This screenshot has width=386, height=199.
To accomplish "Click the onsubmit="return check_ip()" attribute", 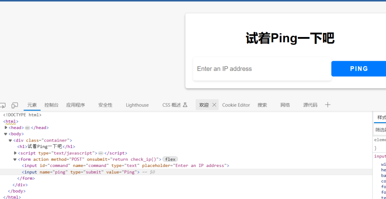I will (123, 159).
